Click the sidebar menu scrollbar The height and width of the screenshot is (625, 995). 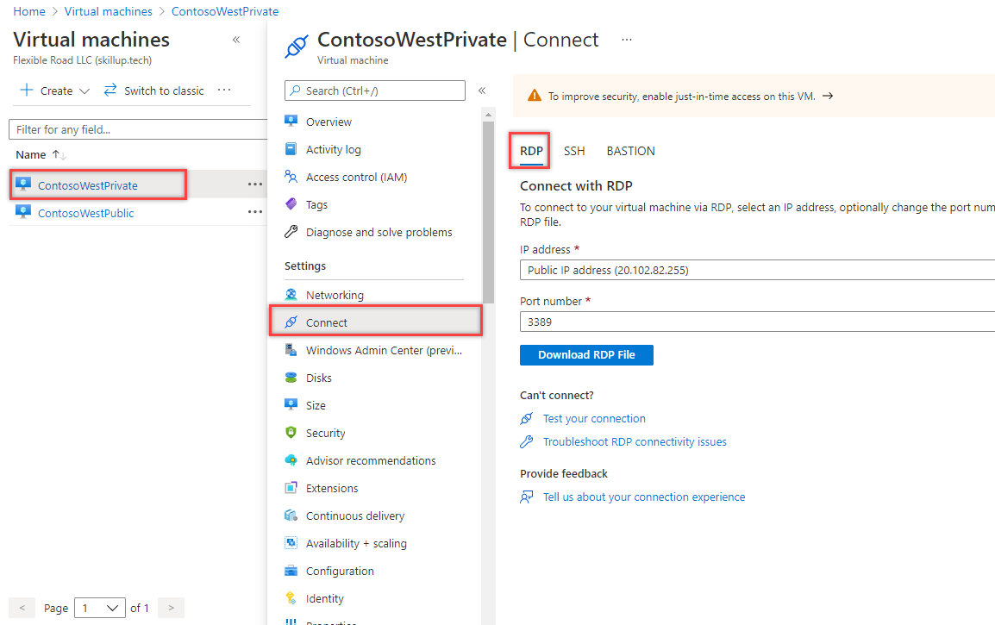pos(488,207)
